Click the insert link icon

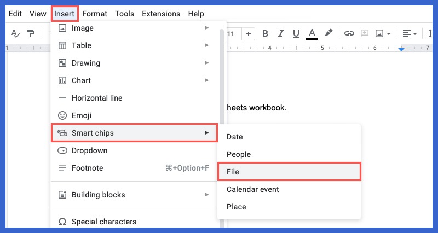pos(349,34)
